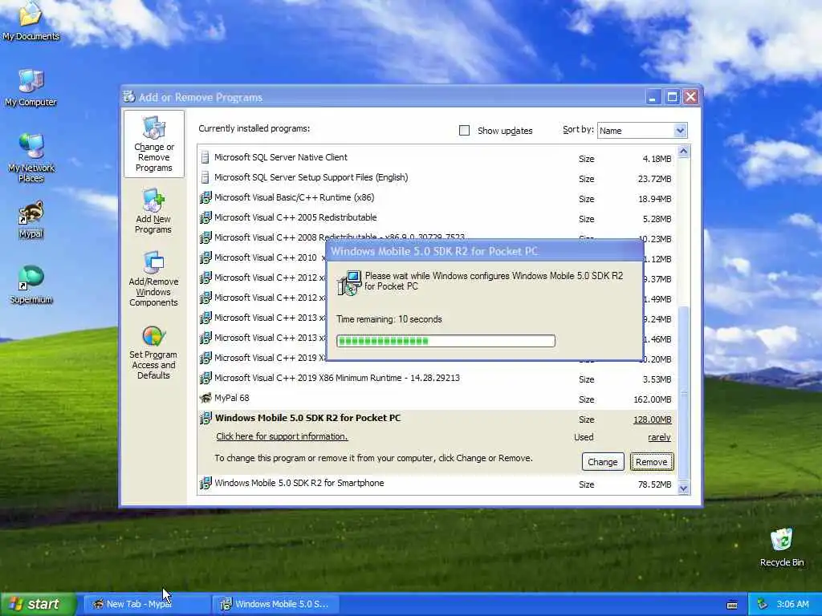Screen dimensions: 822x616
Task: Click the Visual C++ 2019 X86 Minimum Runtime icon
Action: pos(205,378)
